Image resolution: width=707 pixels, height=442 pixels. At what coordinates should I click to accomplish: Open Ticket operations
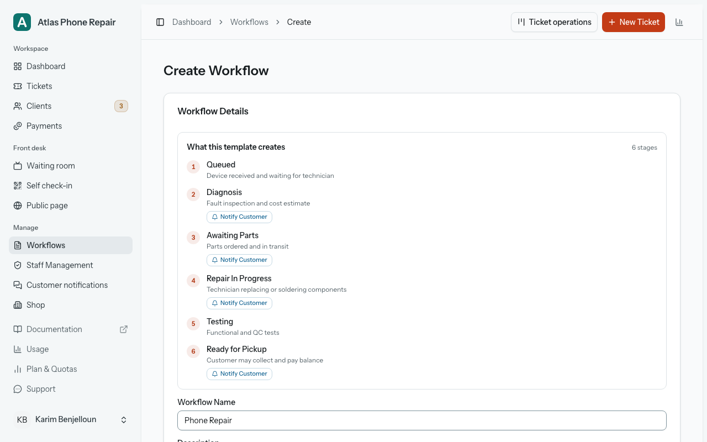click(554, 22)
